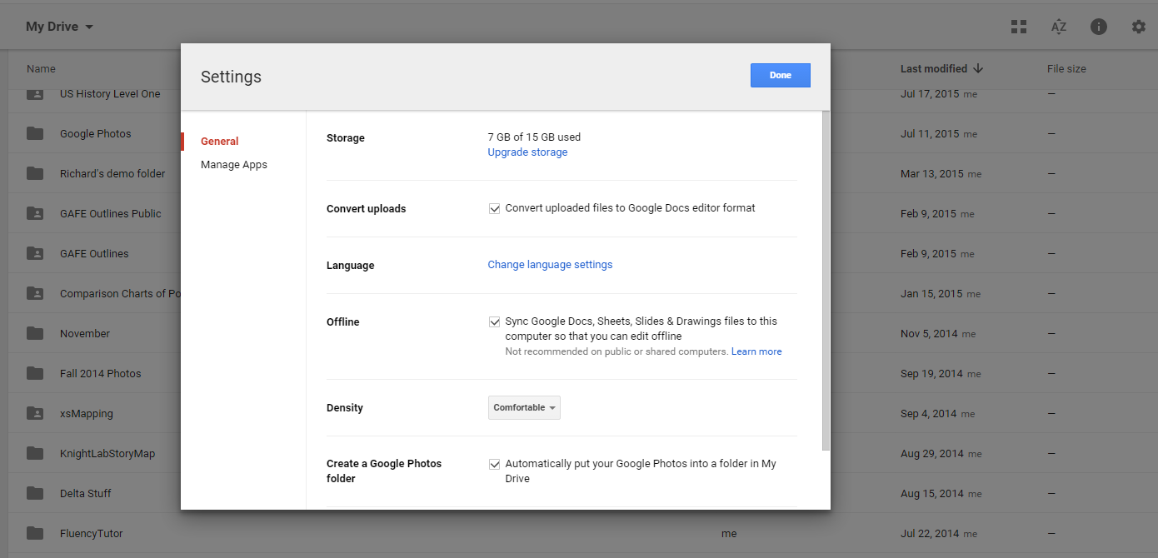Select the Google Photos folder name
Image resolution: width=1158 pixels, height=558 pixels.
tap(96, 134)
